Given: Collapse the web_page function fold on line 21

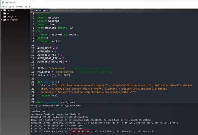Looking at the screenshot, I should pos(36,82).
